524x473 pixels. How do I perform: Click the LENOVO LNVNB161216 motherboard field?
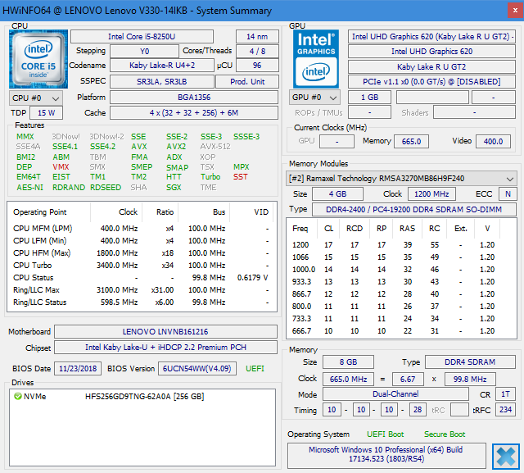tap(165, 331)
